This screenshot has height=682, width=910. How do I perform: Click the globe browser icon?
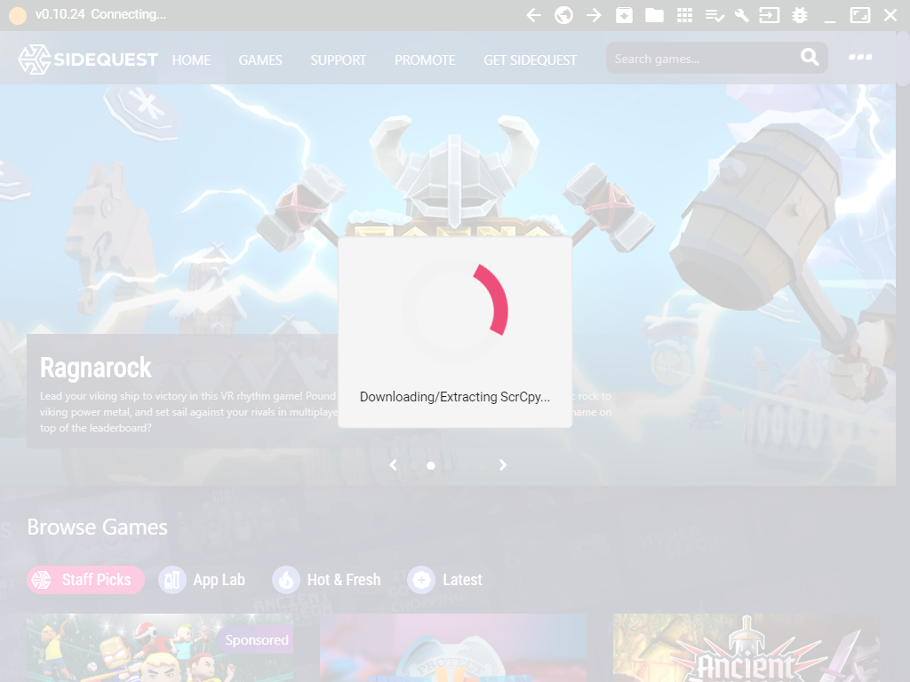click(563, 15)
